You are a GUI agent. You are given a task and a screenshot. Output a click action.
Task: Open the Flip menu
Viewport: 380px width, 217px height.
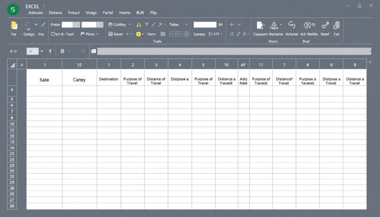tap(153, 13)
